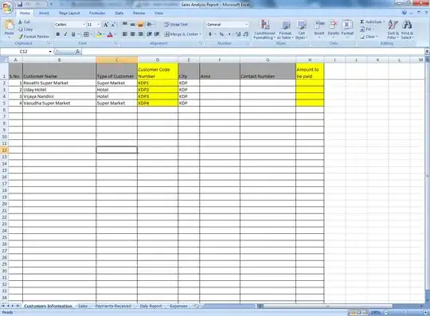Image resolution: width=430 pixels, height=316 pixels.
Task: Open the Daily Report sheet tab
Action: pos(150,306)
